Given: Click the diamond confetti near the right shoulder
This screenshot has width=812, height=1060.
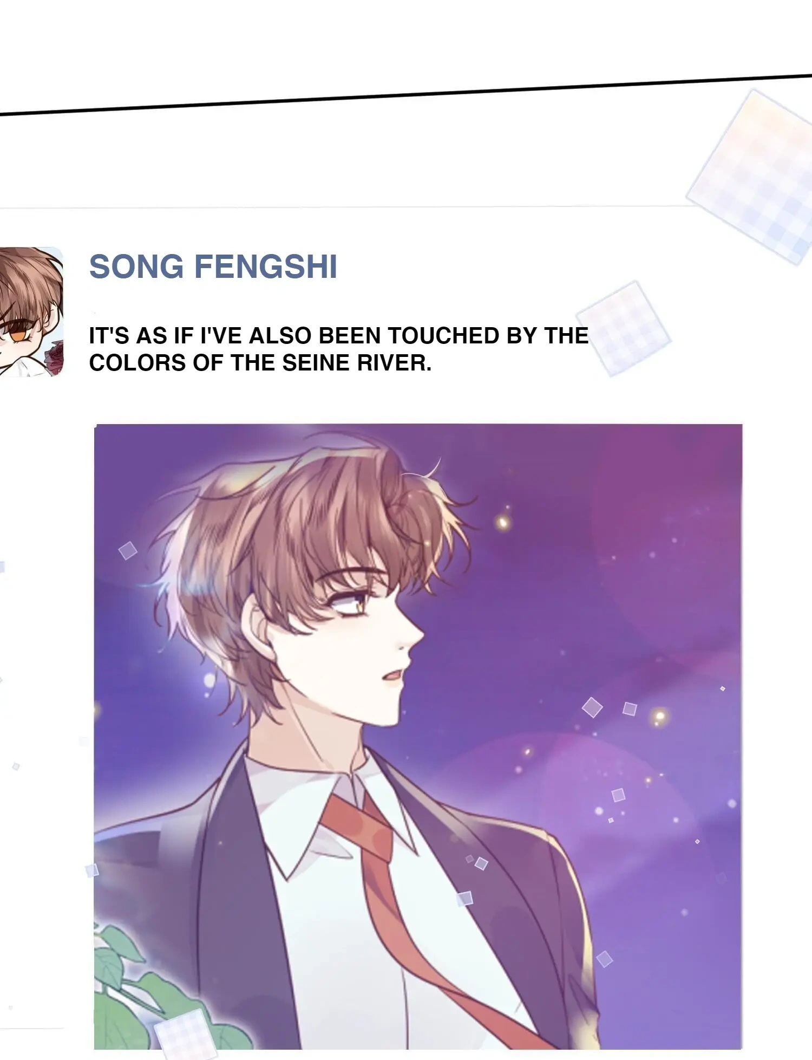Looking at the screenshot, I should pyautogui.click(x=605, y=959).
